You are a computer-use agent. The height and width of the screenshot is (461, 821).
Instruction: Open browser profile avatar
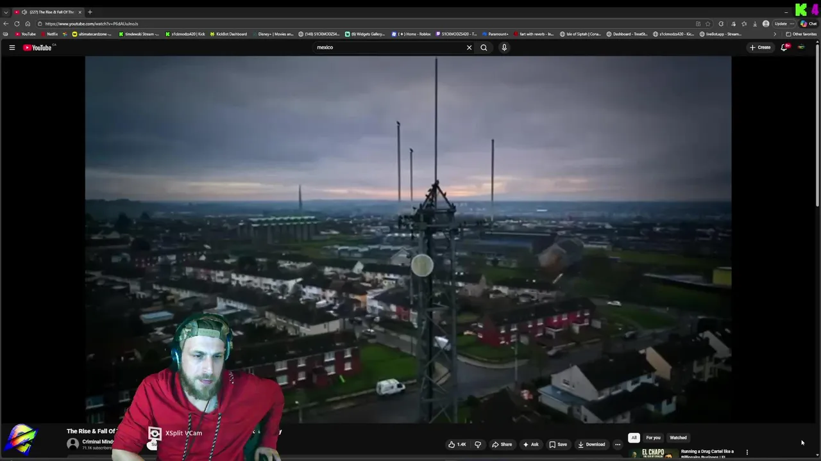pyautogui.click(x=766, y=24)
